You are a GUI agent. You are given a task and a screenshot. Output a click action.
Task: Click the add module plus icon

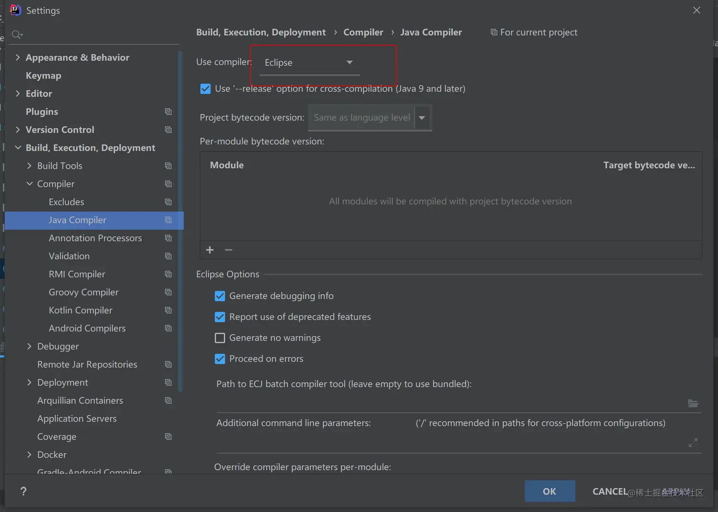pyautogui.click(x=210, y=250)
